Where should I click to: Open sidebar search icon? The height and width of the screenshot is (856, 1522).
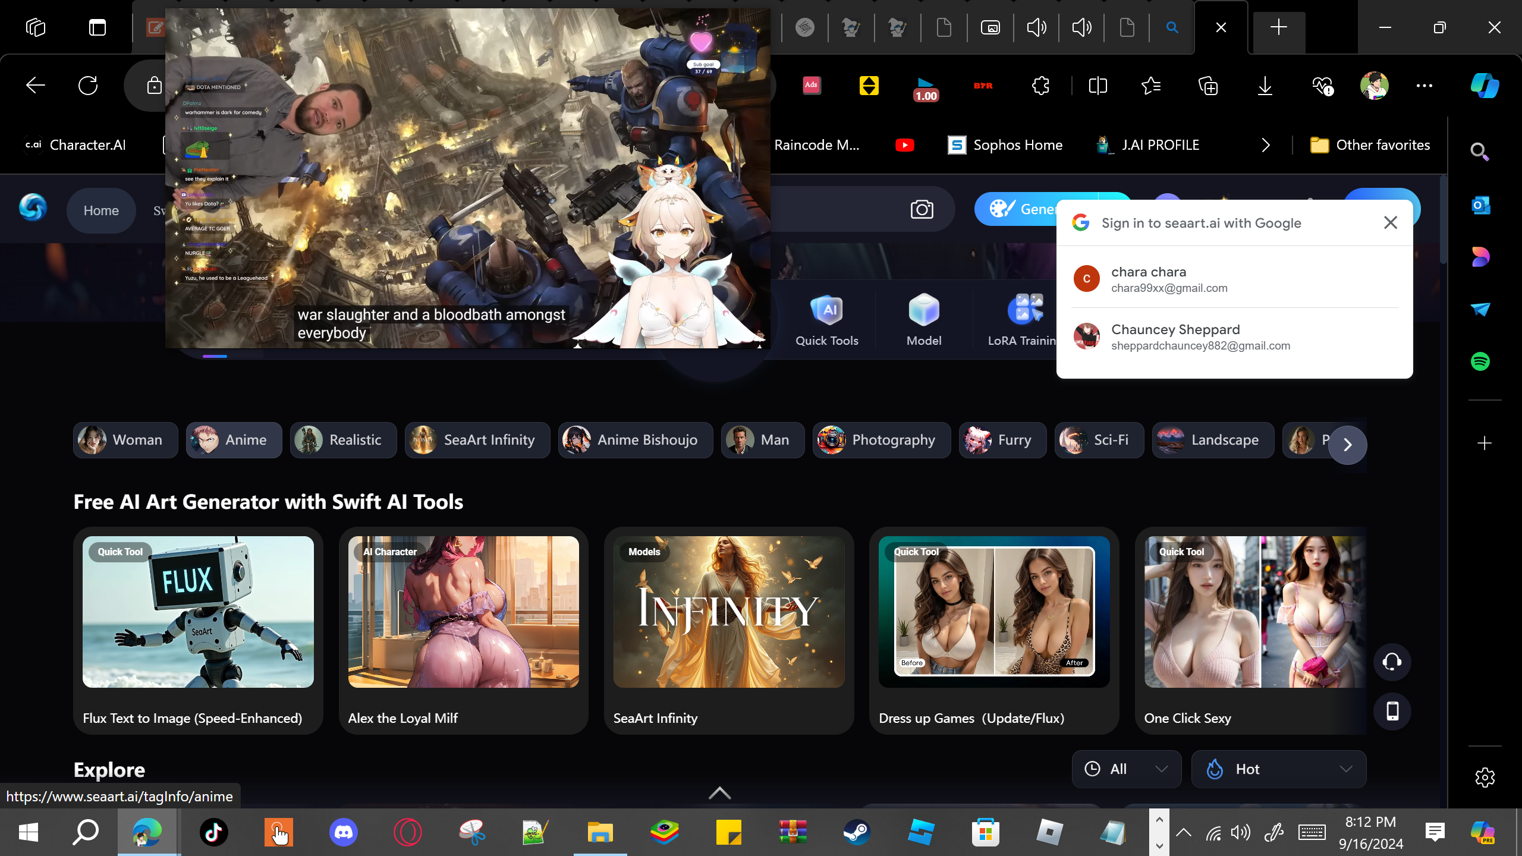click(1480, 152)
